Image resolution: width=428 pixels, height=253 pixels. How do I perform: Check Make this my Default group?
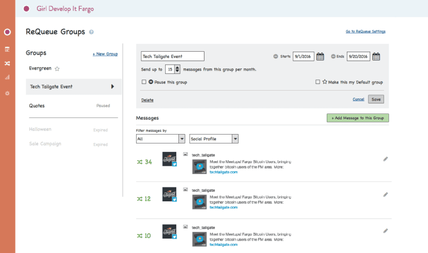(317, 82)
